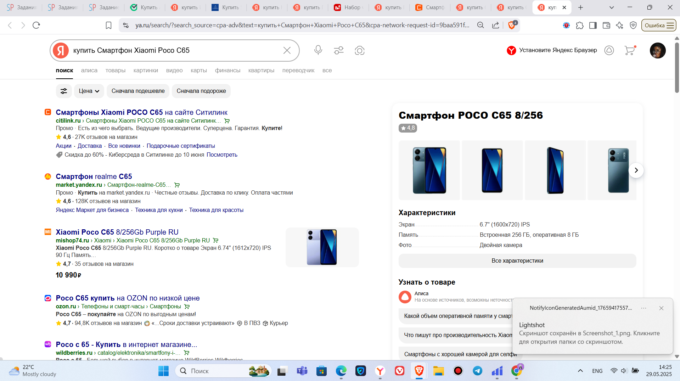Open the Alice assistant icon near profile
The width and height of the screenshot is (680, 381).
609,50
